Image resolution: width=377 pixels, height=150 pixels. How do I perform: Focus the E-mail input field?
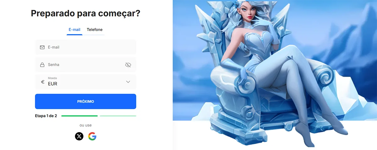[85, 47]
